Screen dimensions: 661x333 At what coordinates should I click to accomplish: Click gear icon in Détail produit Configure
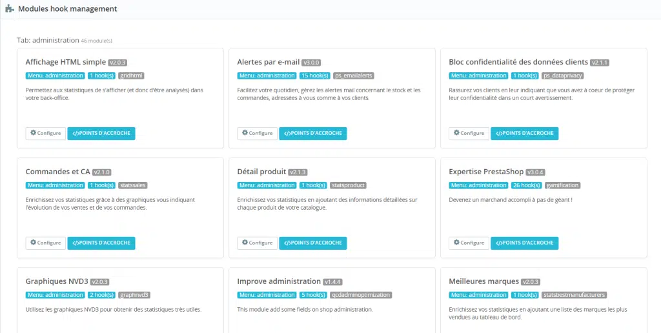[x=245, y=243]
